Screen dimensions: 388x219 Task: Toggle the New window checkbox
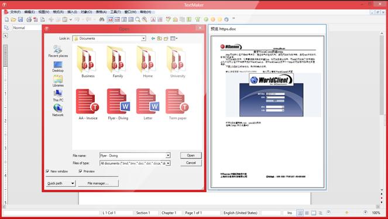tap(47, 171)
